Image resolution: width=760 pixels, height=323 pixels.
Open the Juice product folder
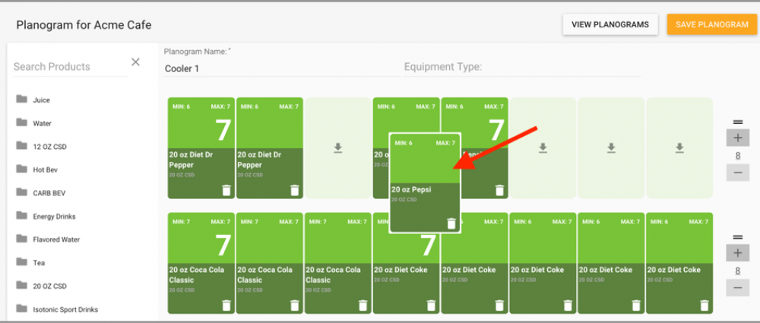pos(33,100)
